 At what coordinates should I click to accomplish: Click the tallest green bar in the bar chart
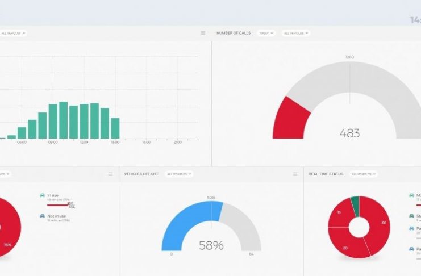pos(64,120)
